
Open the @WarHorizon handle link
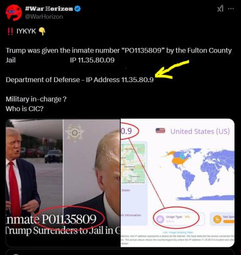44,17
